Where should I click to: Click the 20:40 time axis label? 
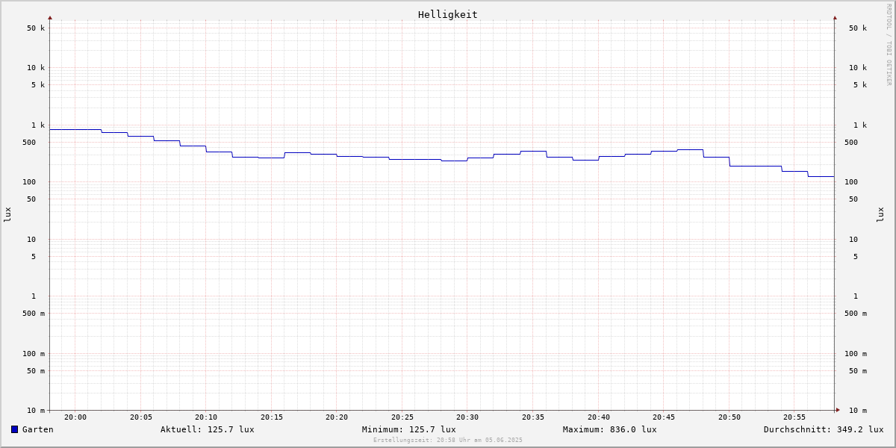[x=599, y=417]
